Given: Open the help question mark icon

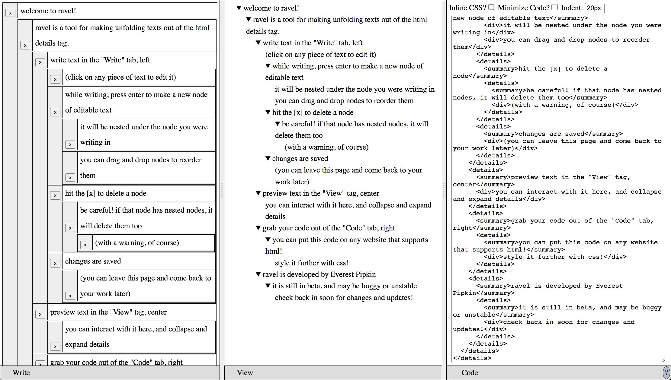Looking at the screenshot, I should 666,373.
